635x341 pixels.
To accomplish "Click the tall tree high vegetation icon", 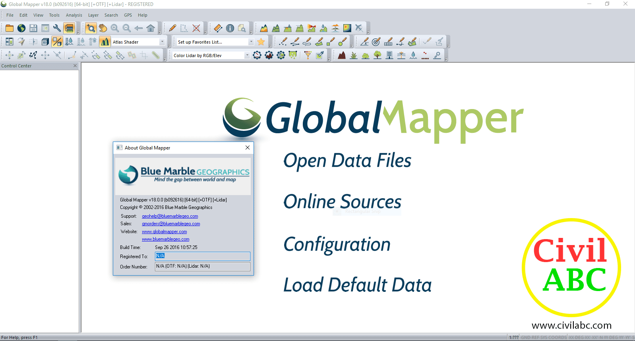I will coord(378,55).
